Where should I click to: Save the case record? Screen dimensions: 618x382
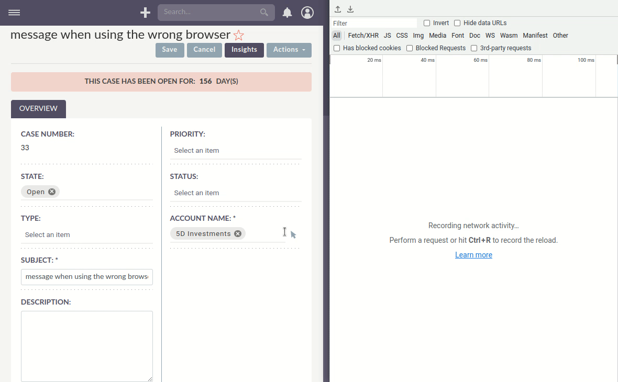pos(169,50)
